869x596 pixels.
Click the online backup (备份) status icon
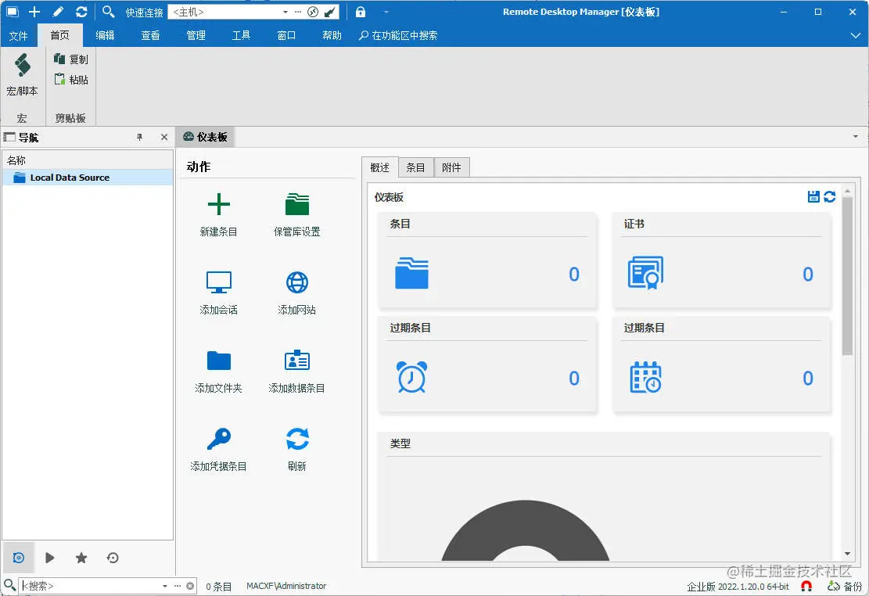845,586
